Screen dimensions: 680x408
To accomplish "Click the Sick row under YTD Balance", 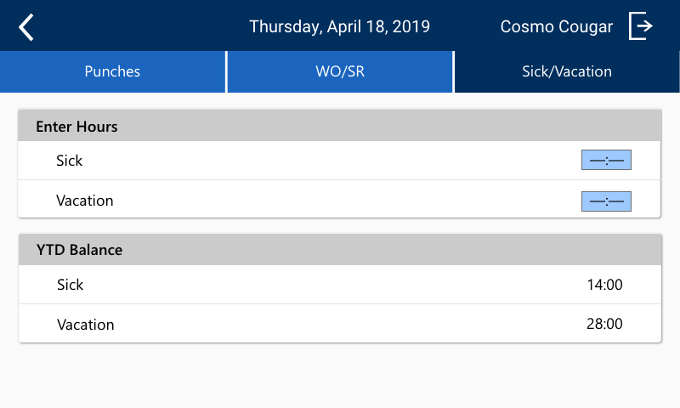I will click(x=339, y=285).
